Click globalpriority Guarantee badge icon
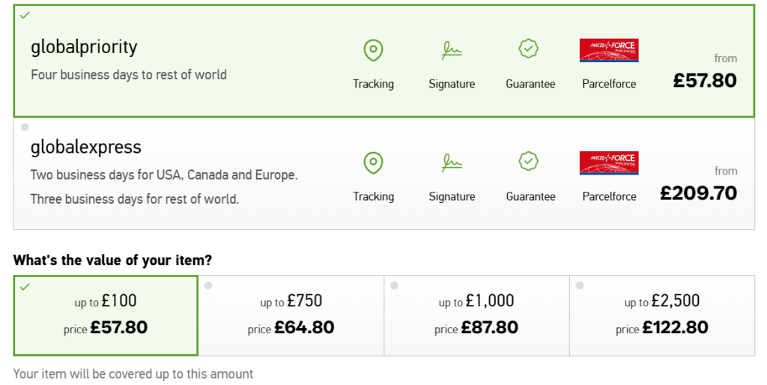Image resolution: width=767 pixels, height=385 pixels. [x=530, y=49]
